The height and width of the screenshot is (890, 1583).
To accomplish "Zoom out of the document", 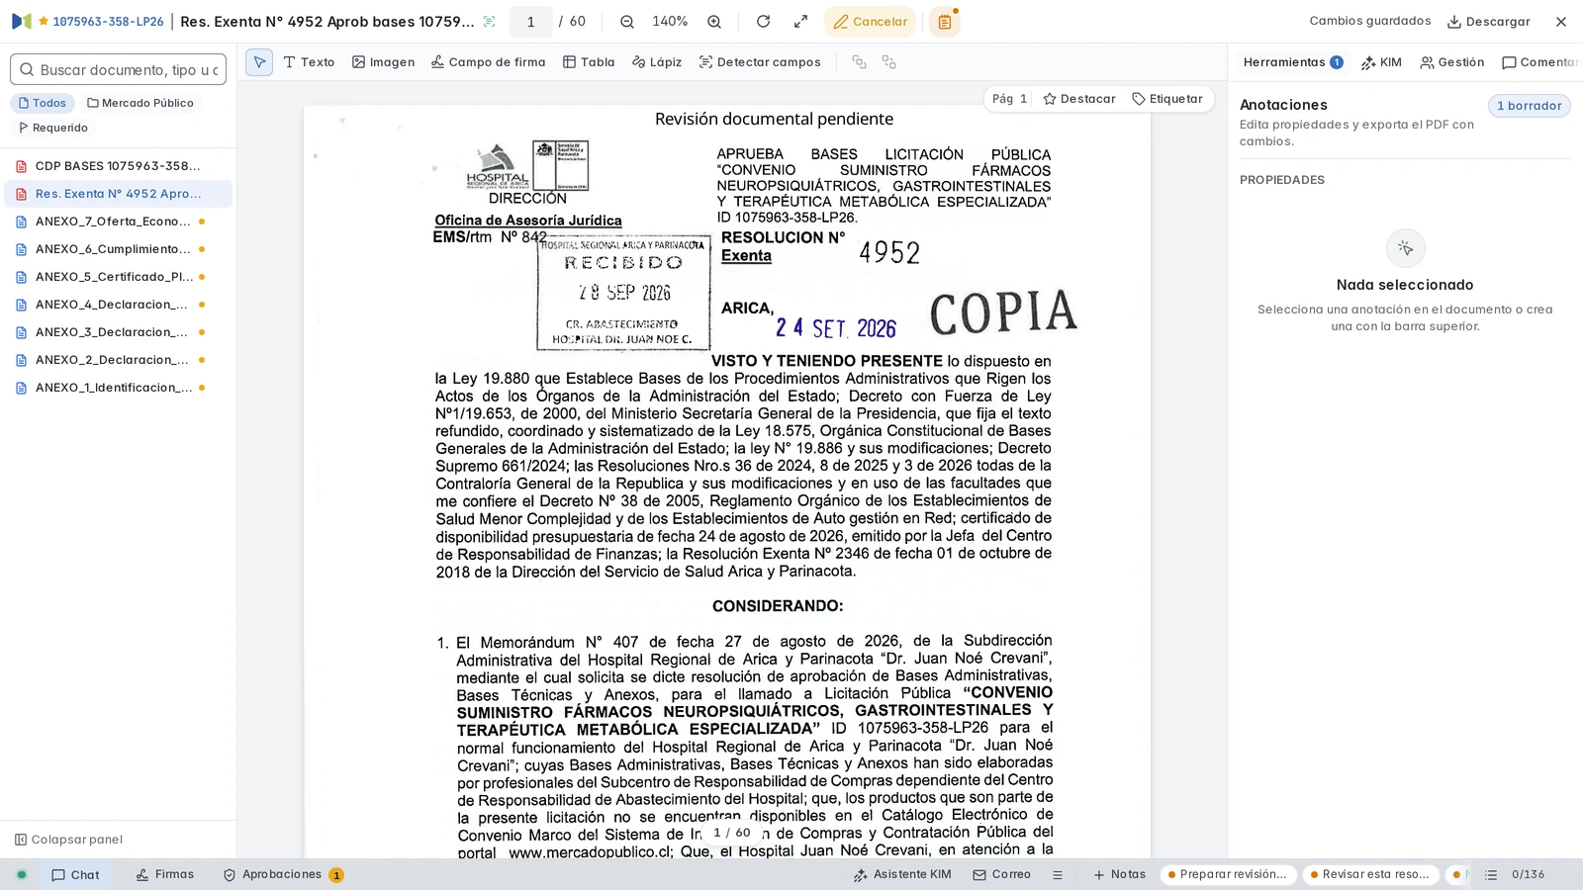I will click(627, 22).
